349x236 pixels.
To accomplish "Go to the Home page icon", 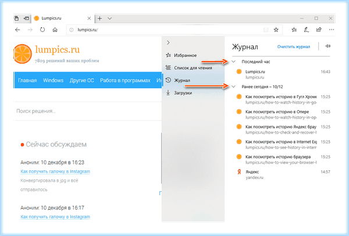I will tap(55, 30).
